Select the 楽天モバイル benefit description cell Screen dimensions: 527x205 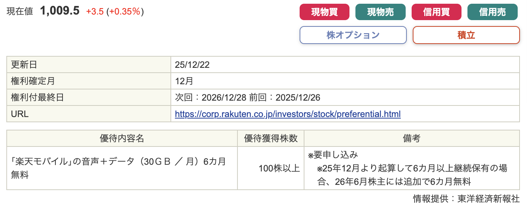click(118, 168)
